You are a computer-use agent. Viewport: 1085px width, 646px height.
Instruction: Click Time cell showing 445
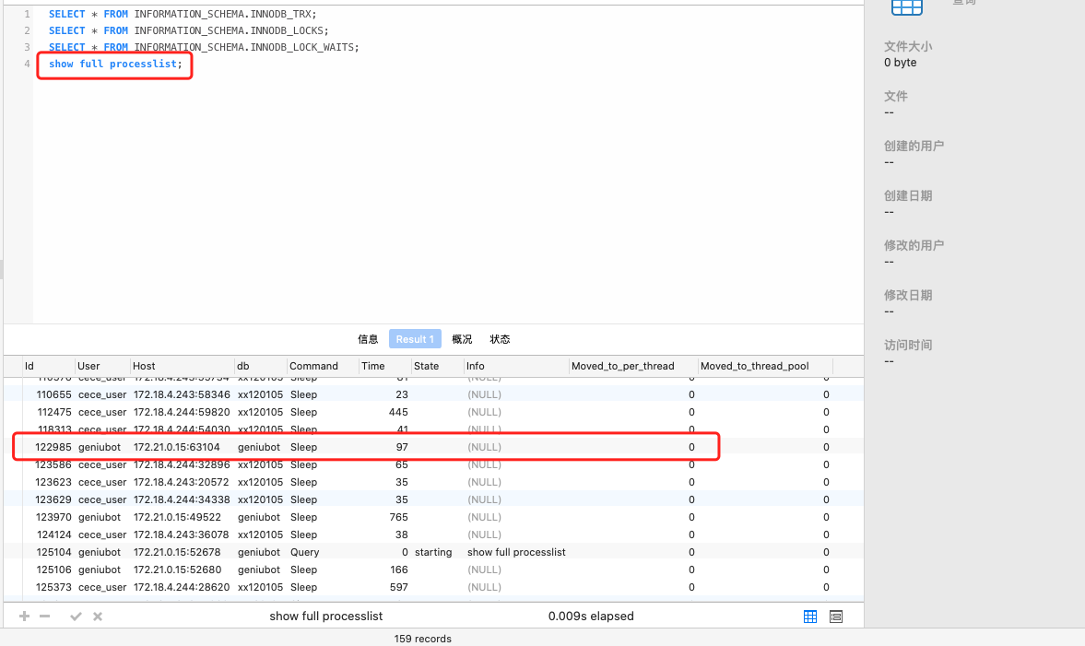pyautogui.click(x=398, y=412)
